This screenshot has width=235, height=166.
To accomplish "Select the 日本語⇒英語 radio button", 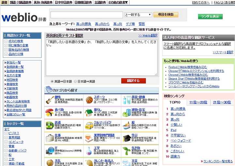I will tap(75, 81).
